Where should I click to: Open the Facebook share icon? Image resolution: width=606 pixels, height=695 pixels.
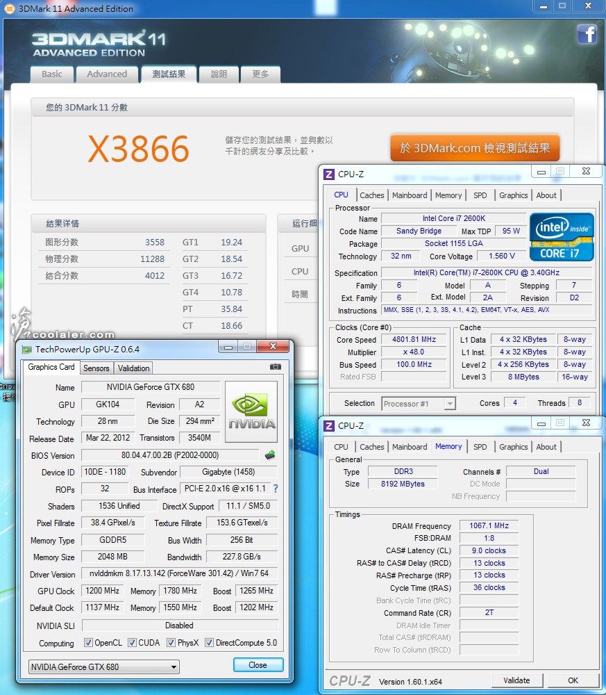point(587,33)
